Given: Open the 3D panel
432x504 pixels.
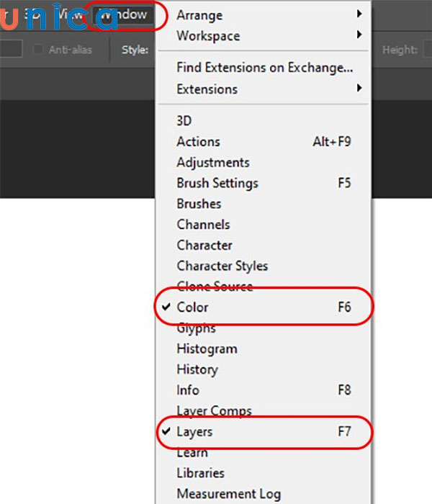Looking at the screenshot, I should 184,121.
